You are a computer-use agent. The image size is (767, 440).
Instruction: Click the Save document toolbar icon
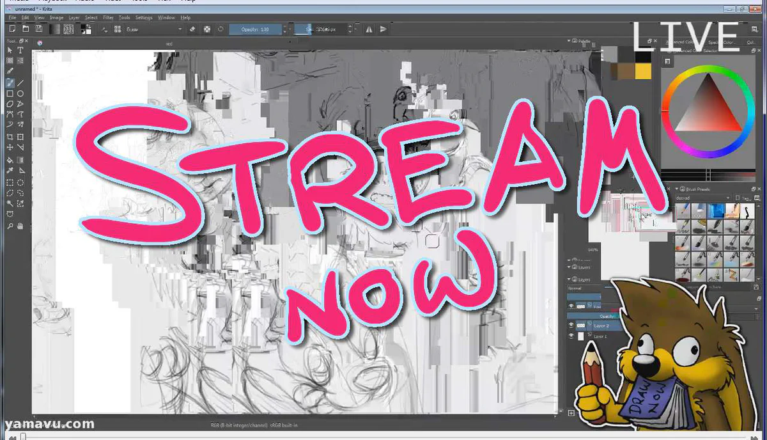pyautogui.click(x=39, y=29)
